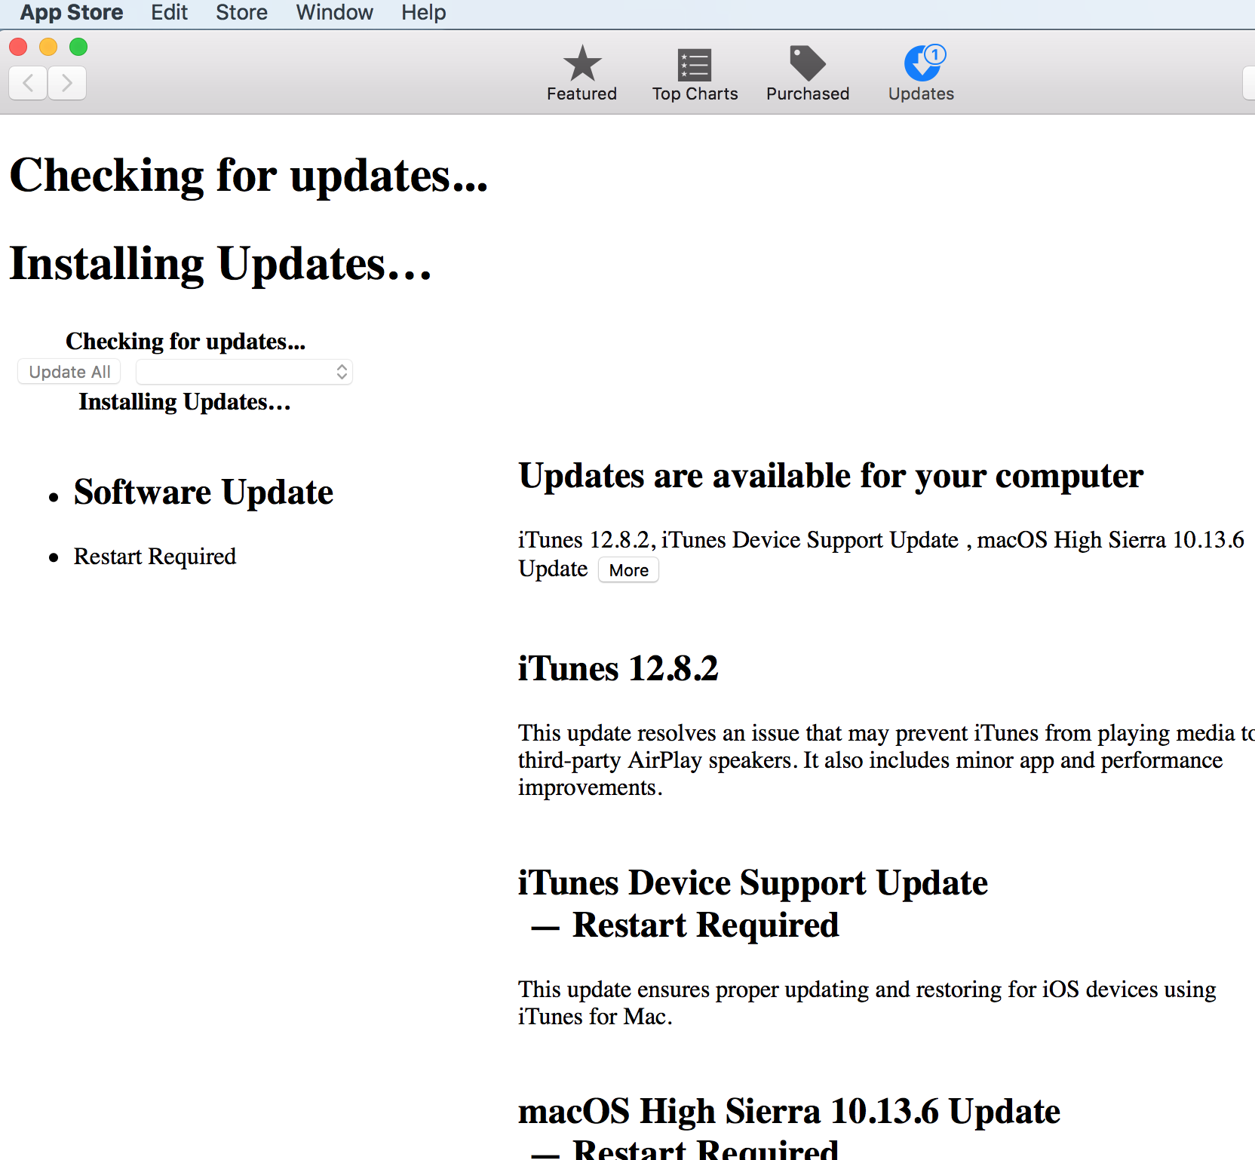1255x1160 pixels.
Task: Click the small Checking for updates label
Action: coord(186,342)
